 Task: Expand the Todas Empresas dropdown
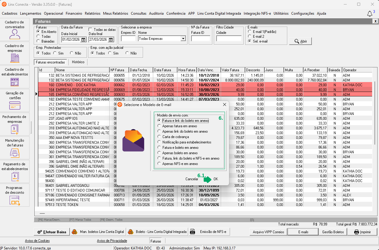click(x=183, y=39)
